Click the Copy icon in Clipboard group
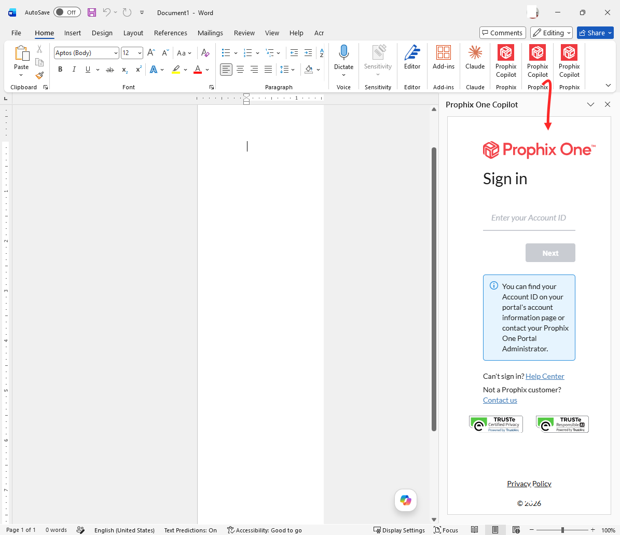Viewport: 620px width, 535px height. click(x=39, y=62)
